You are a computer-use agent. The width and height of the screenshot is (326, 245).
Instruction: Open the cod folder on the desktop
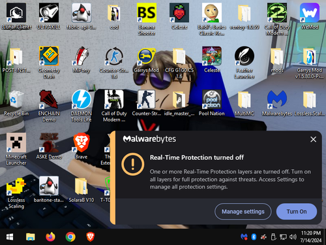(x=114, y=16)
